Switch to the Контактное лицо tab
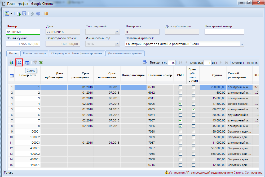Viewport: 265px width, 177px height. pyautogui.click(x=34, y=53)
